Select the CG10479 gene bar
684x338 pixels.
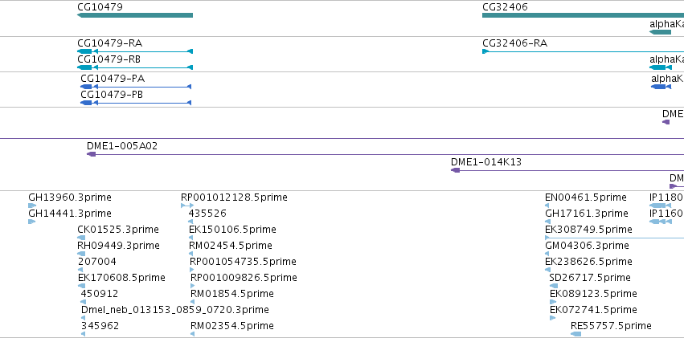(135, 15)
